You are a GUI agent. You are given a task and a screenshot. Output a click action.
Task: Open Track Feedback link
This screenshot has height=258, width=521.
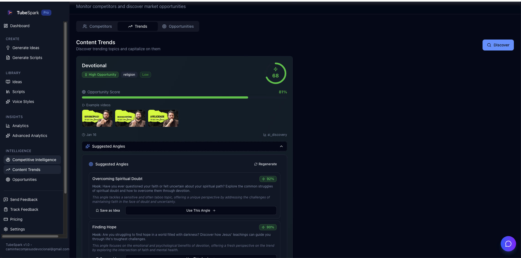[x=24, y=209]
